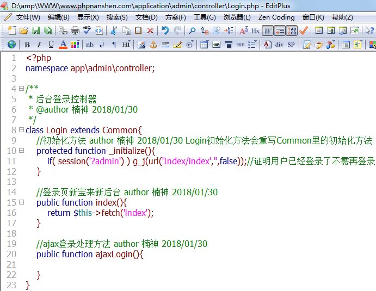Open the browser globe icon
This screenshot has height=291, width=376.
coord(11,45)
